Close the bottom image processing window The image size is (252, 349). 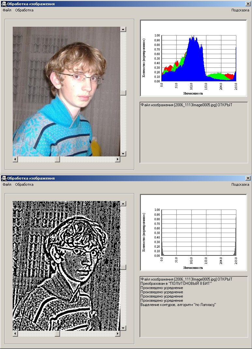[x=248, y=178]
